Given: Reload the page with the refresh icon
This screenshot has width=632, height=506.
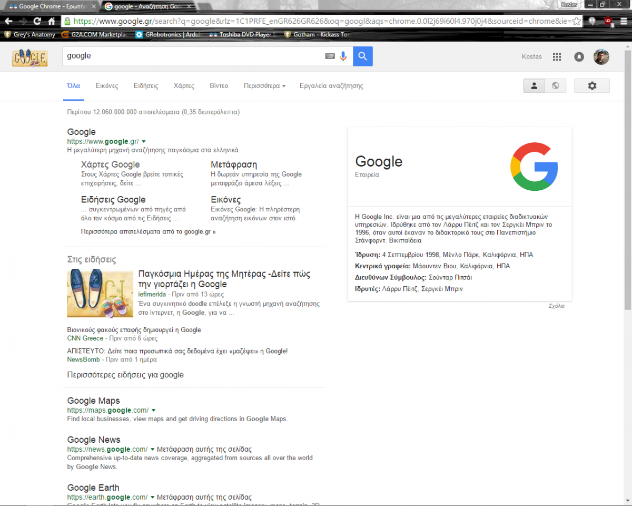Looking at the screenshot, I should point(37,21).
